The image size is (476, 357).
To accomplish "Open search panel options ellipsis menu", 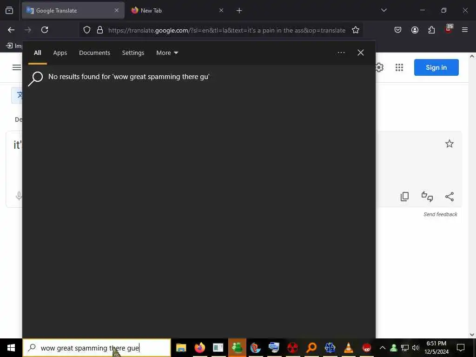I will click(341, 53).
